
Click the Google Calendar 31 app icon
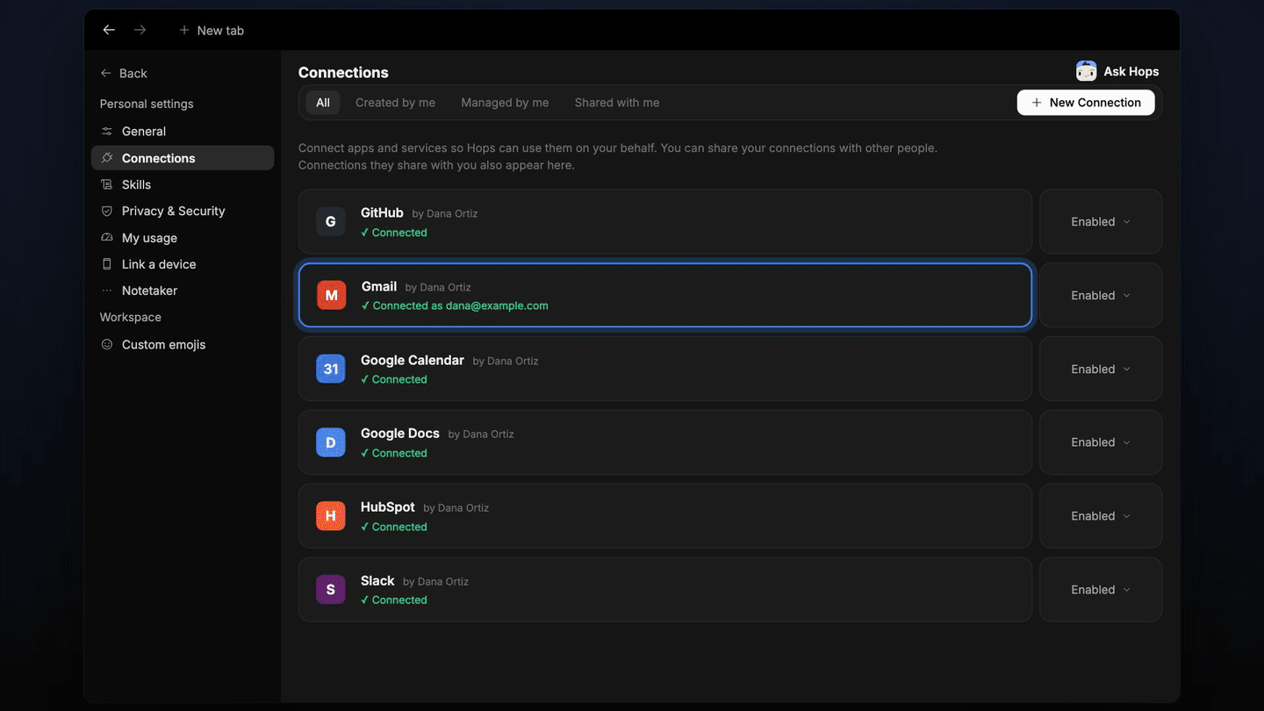(x=330, y=369)
